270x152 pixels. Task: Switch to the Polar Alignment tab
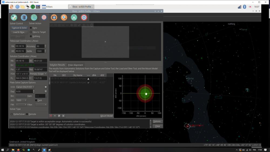(75, 65)
